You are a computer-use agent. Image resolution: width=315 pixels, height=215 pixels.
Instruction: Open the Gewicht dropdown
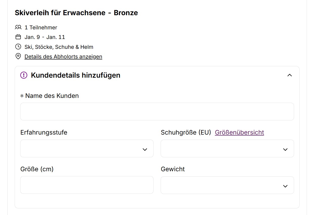pyautogui.click(x=227, y=185)
